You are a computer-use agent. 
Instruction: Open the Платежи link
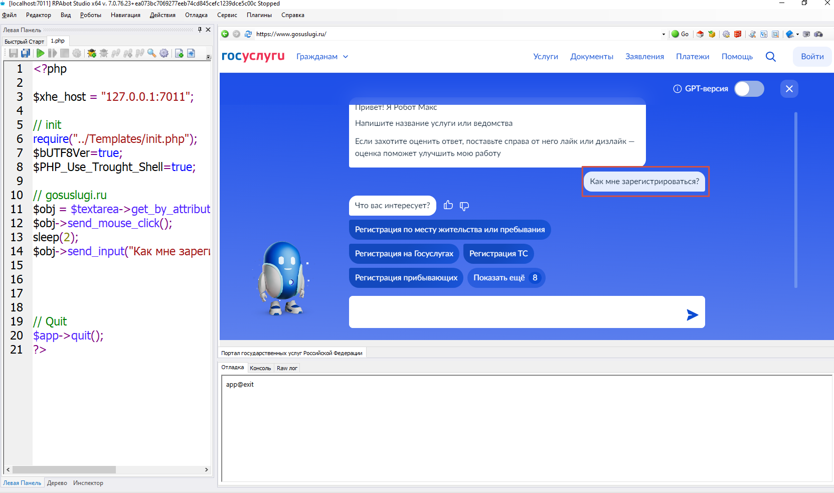[693, 57]
